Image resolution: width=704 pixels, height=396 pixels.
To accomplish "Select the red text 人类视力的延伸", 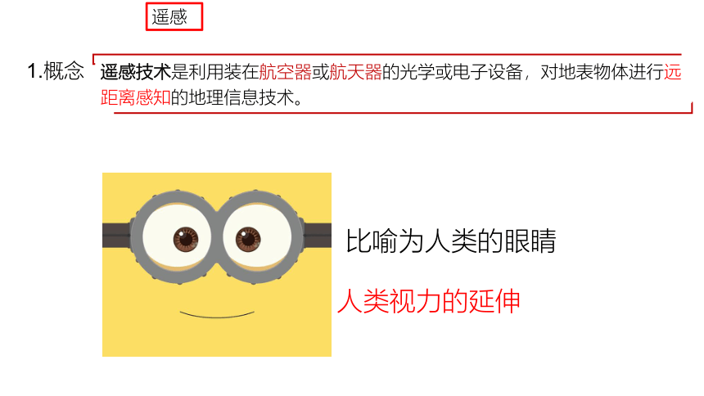I will 429,301.
